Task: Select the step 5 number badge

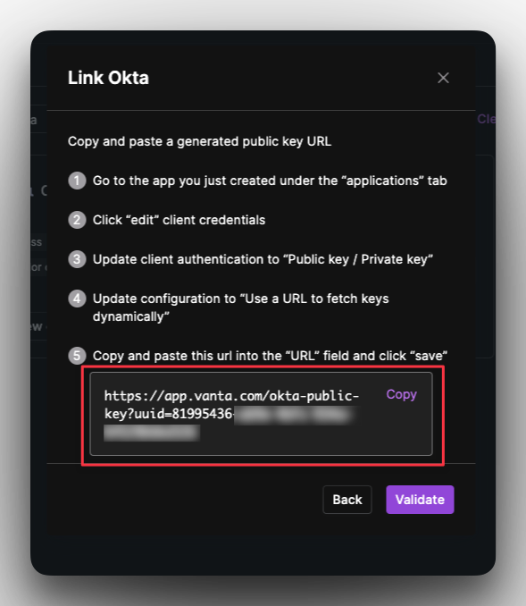Action: pyautogui.click(x=77, y=356)
